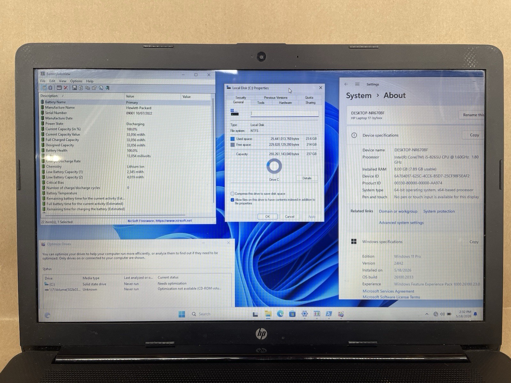Open Advanced system settings link
The image size is (511, 383).
pyautogui.click(x=401, y=223)
